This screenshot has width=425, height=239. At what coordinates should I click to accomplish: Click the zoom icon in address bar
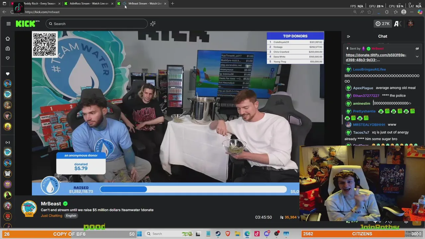pyautogui.click(x=355, y=12)
